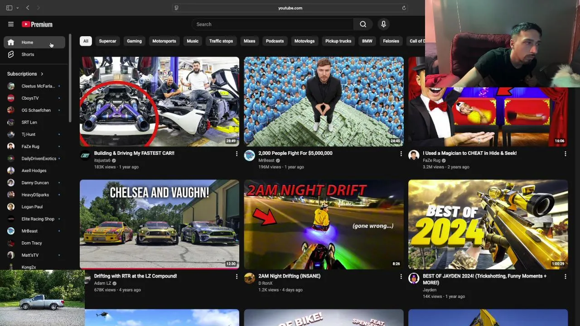
Task: Open the FaZe Rug sidebar avatar
Action: click(x=11, y=146)
